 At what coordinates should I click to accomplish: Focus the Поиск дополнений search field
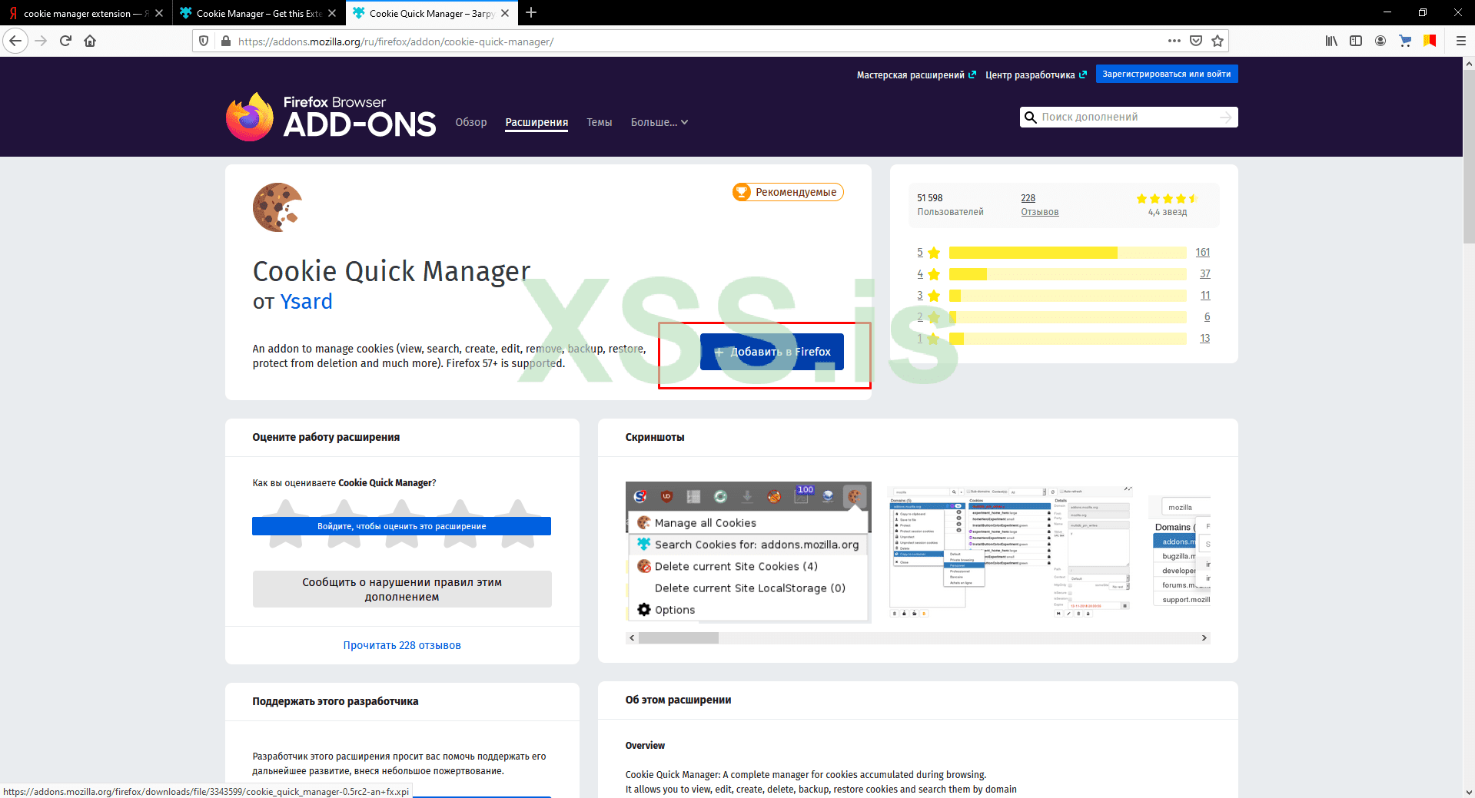click(x=1127, y=117)
